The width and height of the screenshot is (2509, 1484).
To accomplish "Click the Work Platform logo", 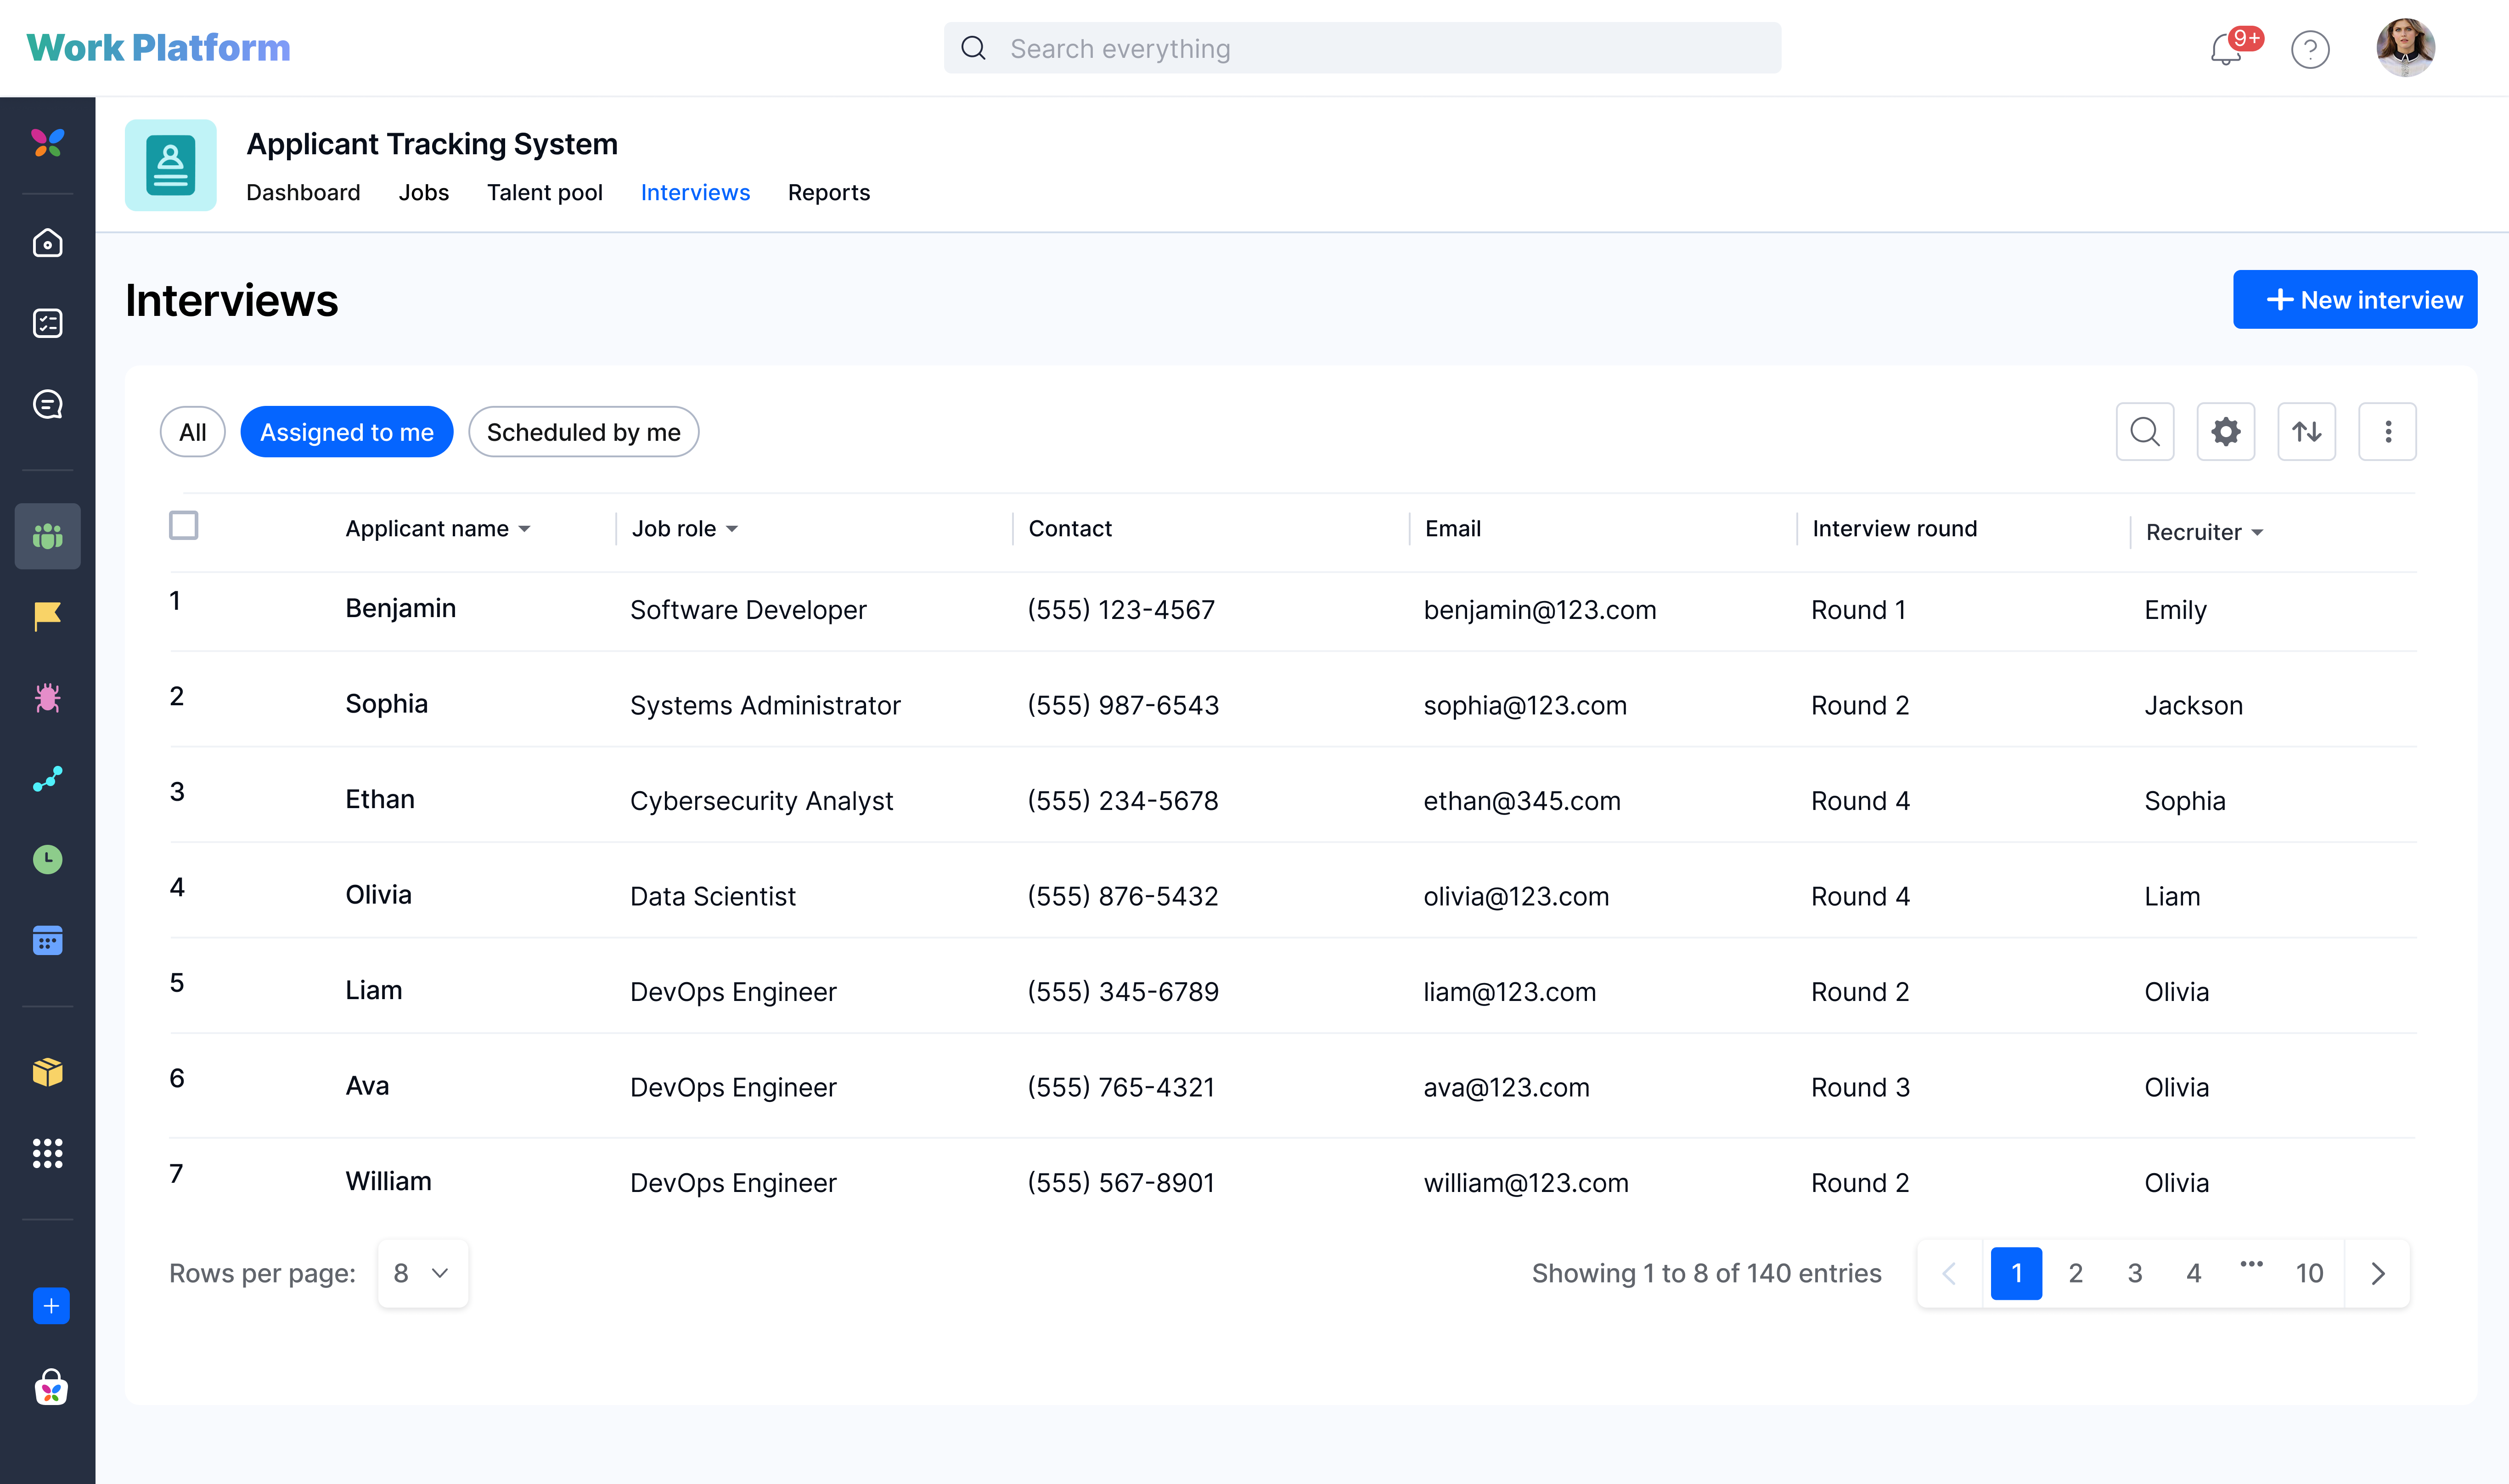I will [158, 48].
